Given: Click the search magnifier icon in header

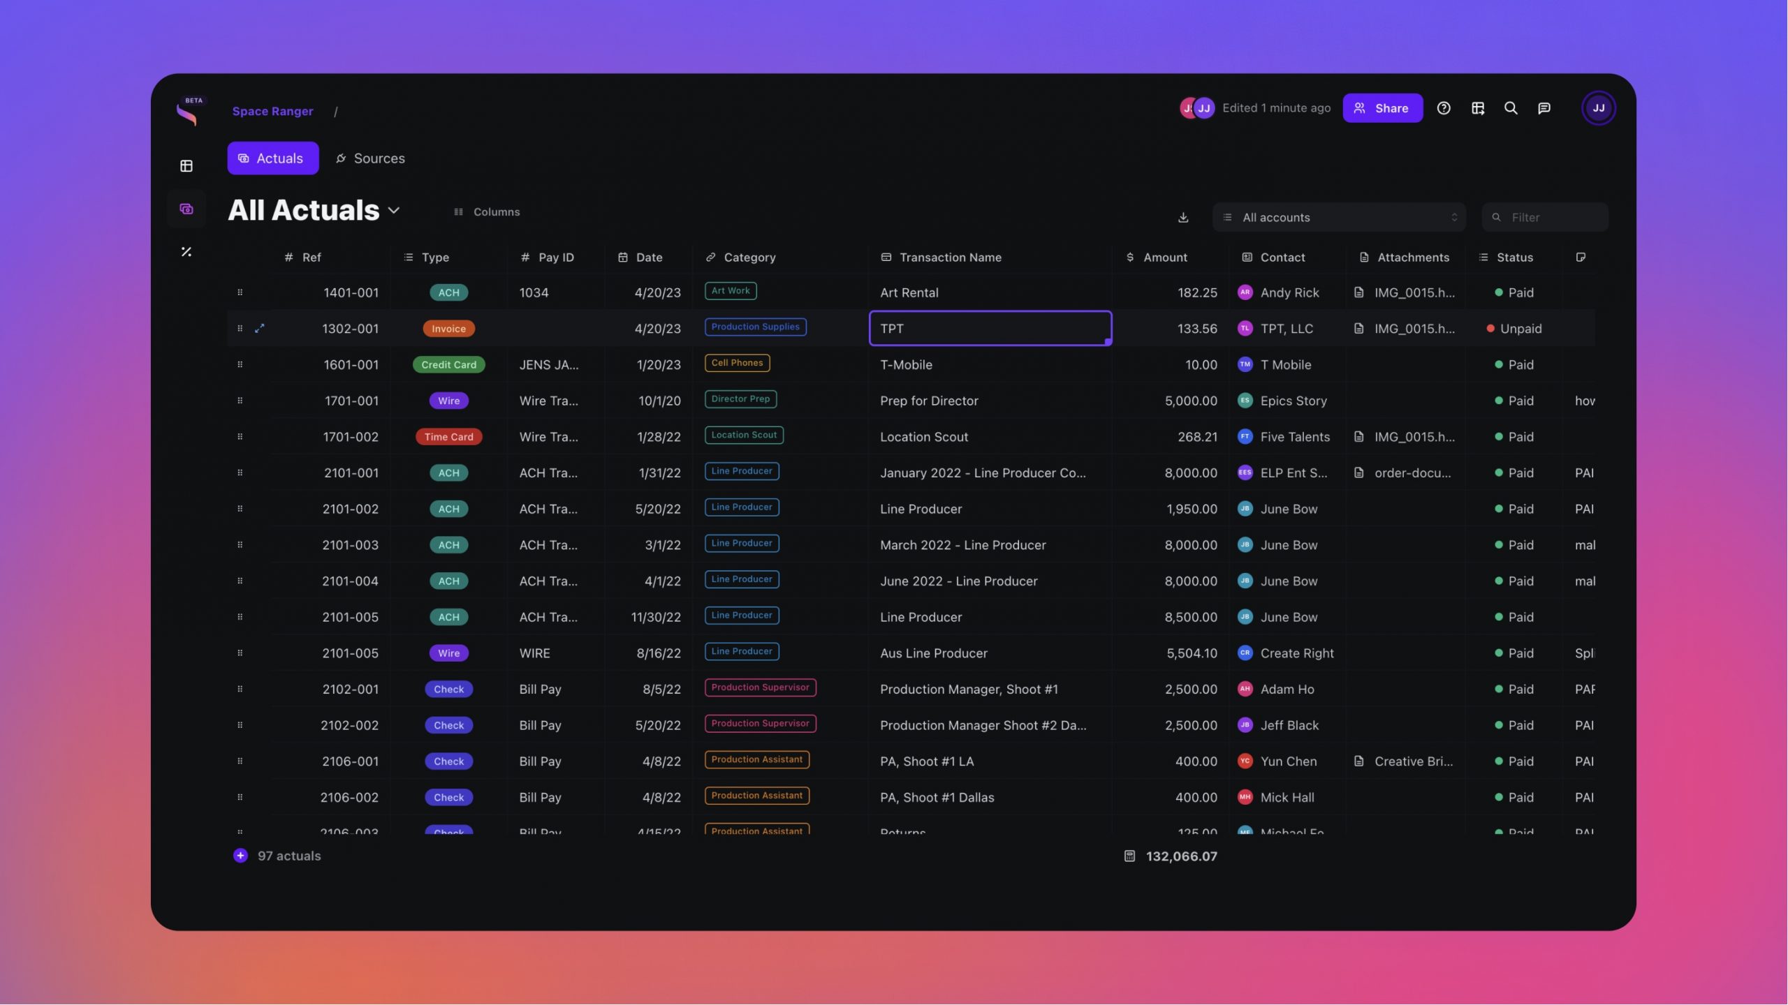Looking at the screenshot, I should click(1510, 108).
